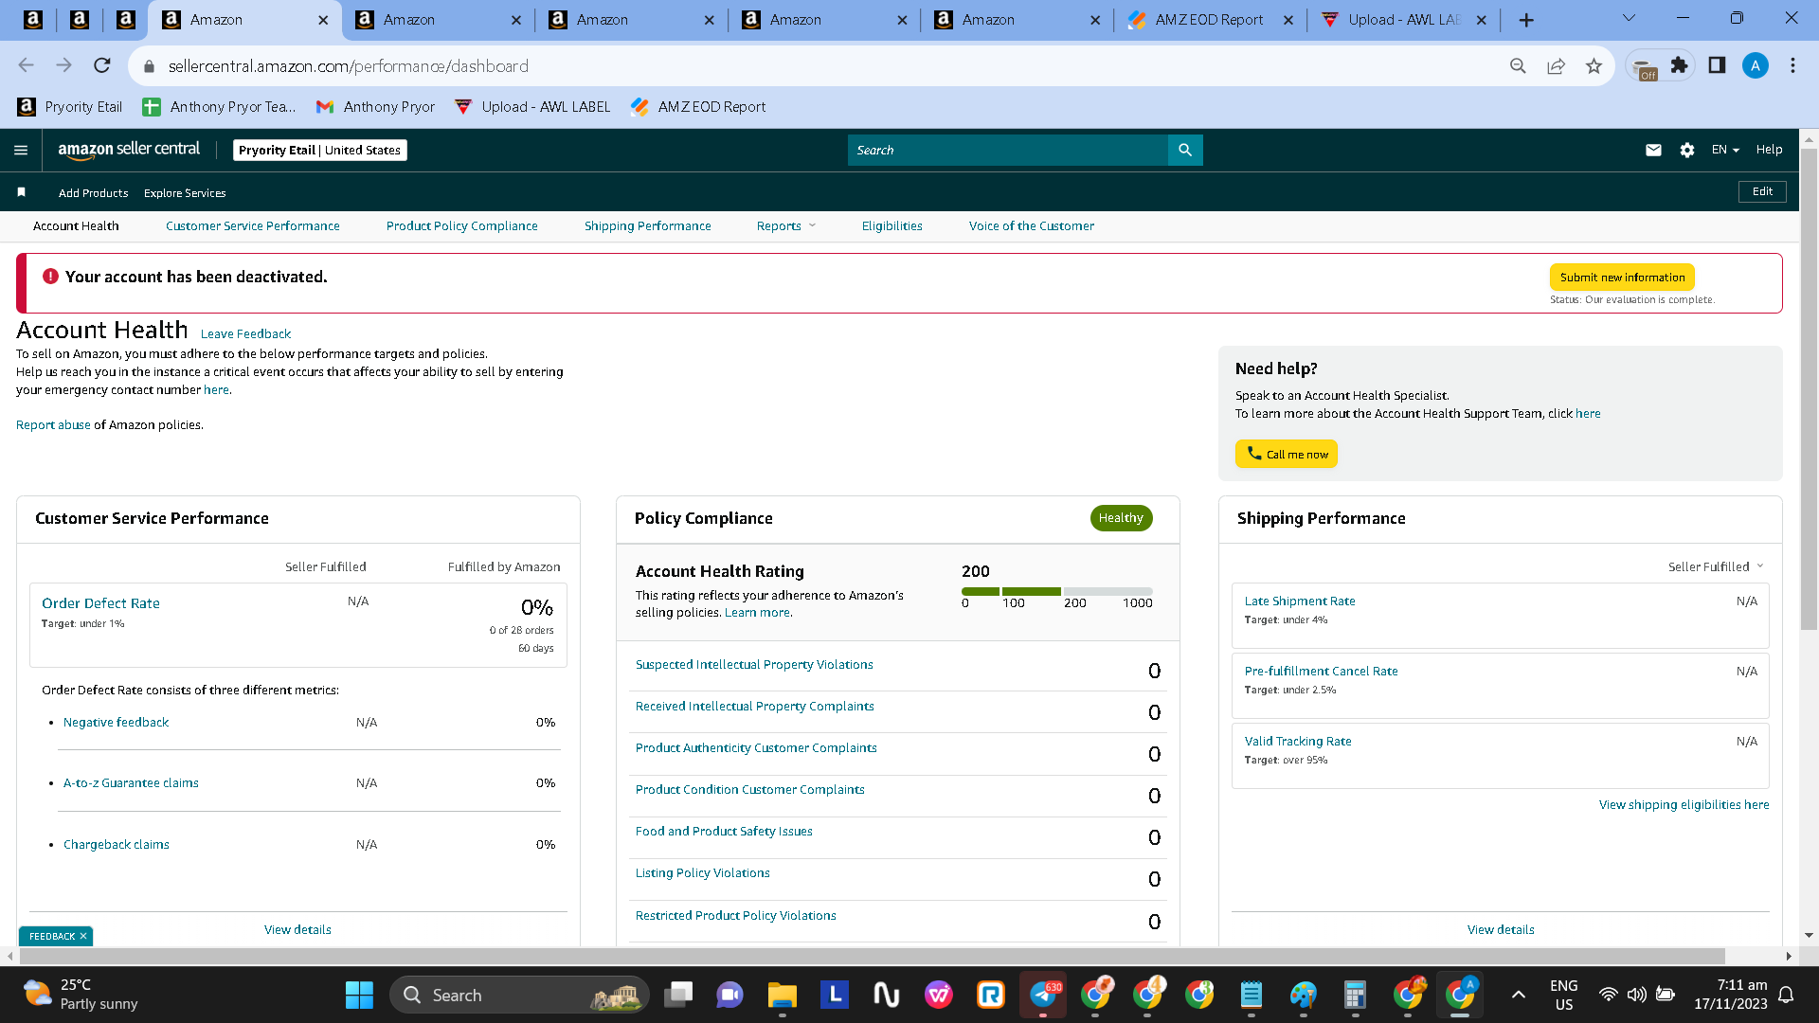Switch to Upload - AWL LABEL browser tab
This screenshot has width=1819, height=1023.
1404,20
